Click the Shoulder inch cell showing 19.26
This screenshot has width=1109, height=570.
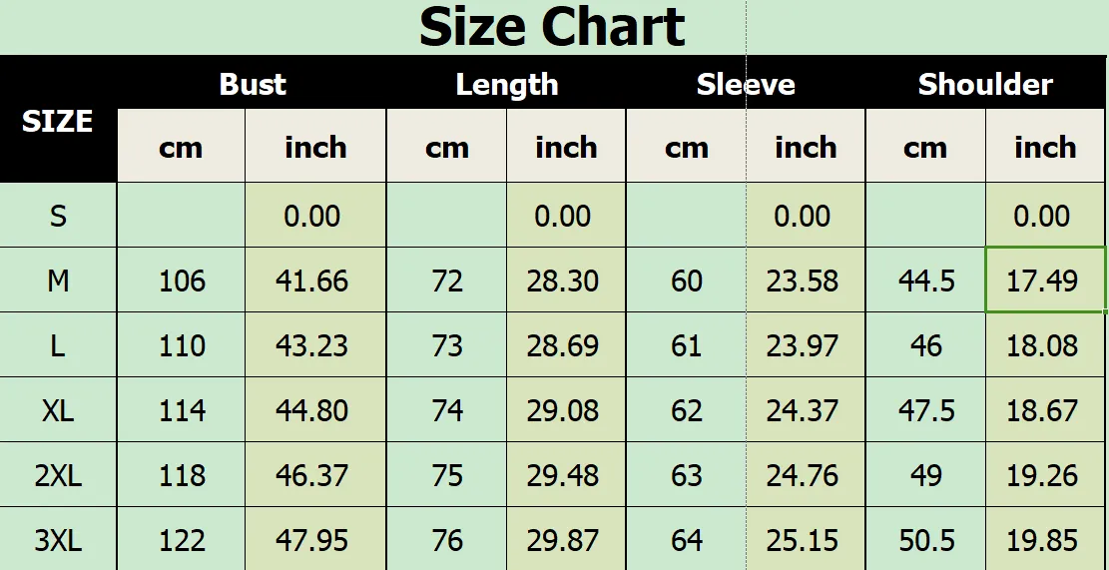[1045, 475]
